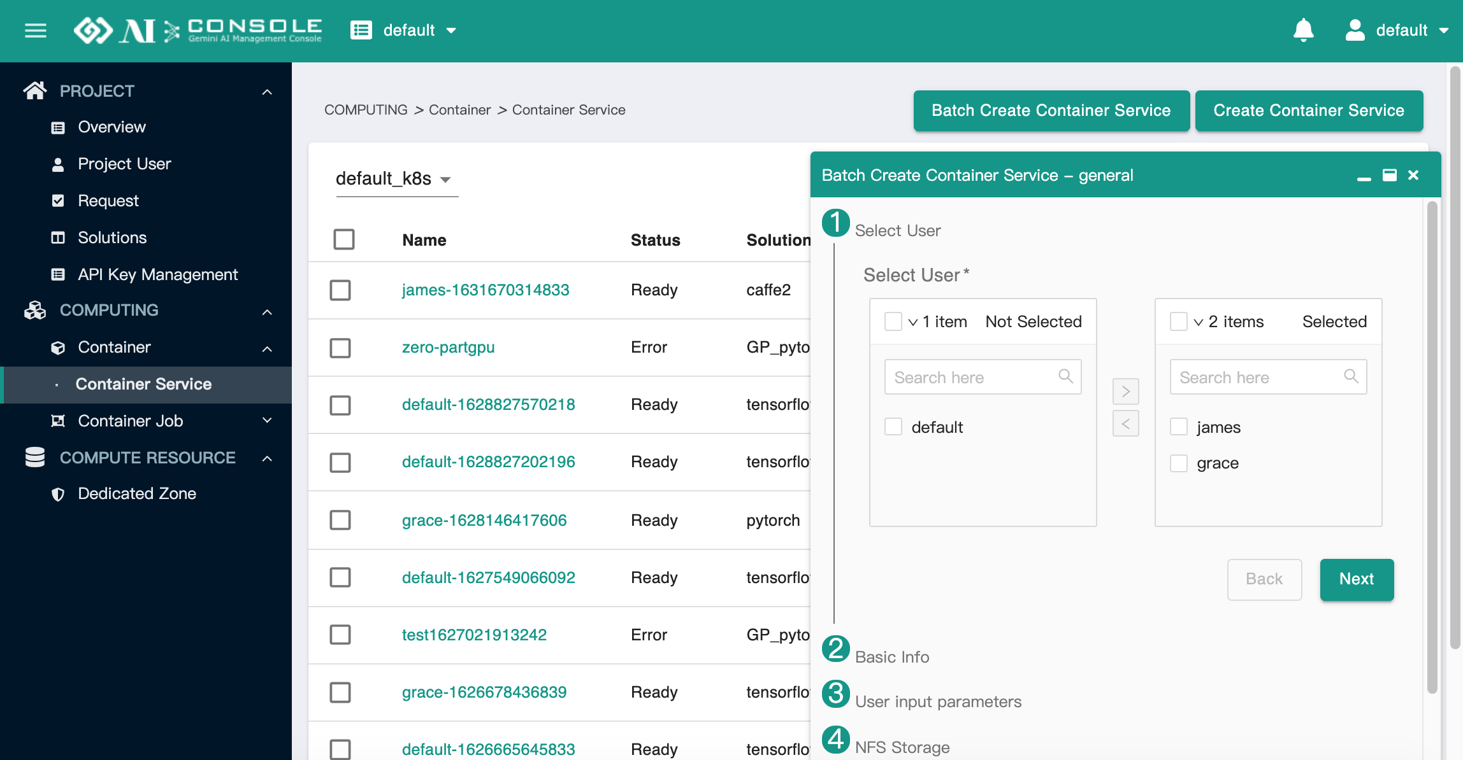Collapse the Container submenu
1463x760 pixels.
[268, 349]
